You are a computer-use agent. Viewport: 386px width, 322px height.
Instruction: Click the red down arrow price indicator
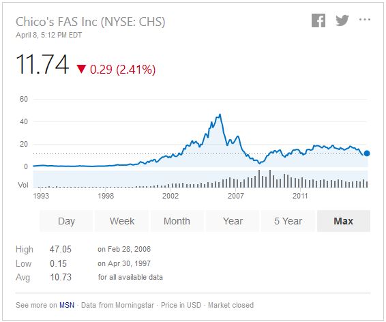[81, 69]
